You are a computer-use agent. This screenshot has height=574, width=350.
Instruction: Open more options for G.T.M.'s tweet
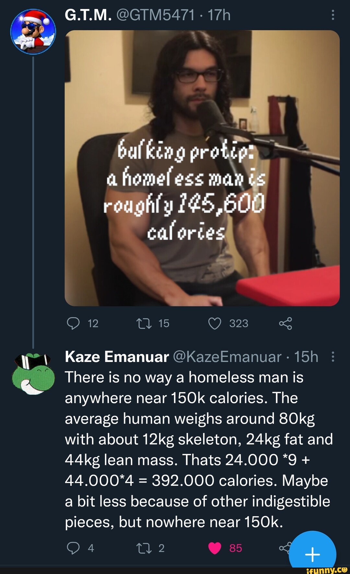click(x=332, y=15)
